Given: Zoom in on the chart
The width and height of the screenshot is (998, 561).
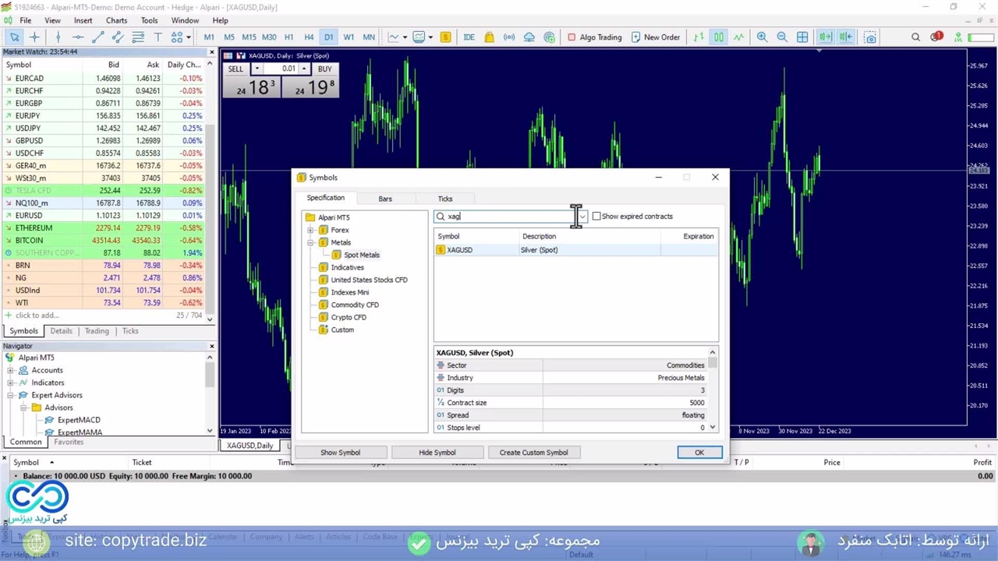Looking at the screenshot, I should pyautogui.click(x=762, y=37).
